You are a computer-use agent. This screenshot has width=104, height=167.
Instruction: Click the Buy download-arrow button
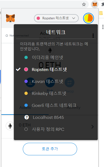(30, 82)
